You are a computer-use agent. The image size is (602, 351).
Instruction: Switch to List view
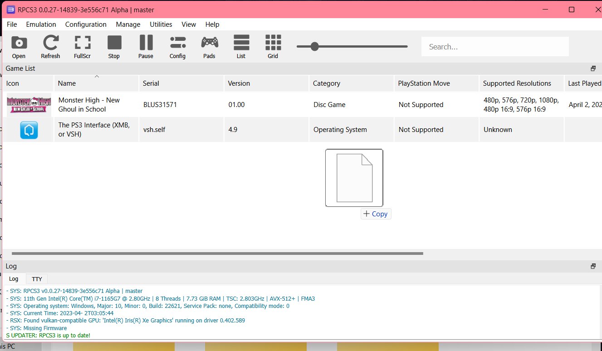pos(241,45)
